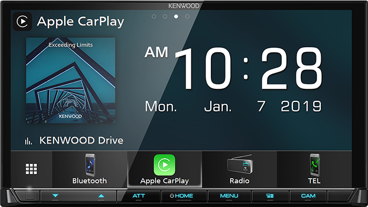Click the equalizer bars icon near KENWOOD Drive
This screenshot has height=207, width=368.
tap(28, 141)
